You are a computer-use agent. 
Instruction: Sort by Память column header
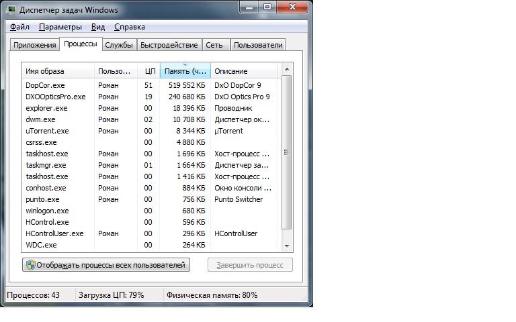(x=185, y=71)
